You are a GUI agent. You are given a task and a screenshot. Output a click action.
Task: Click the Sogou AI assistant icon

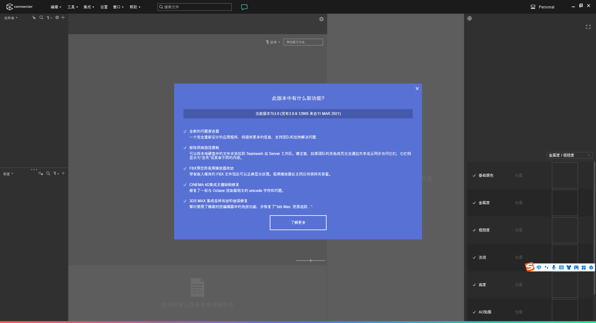coord(591,267)
